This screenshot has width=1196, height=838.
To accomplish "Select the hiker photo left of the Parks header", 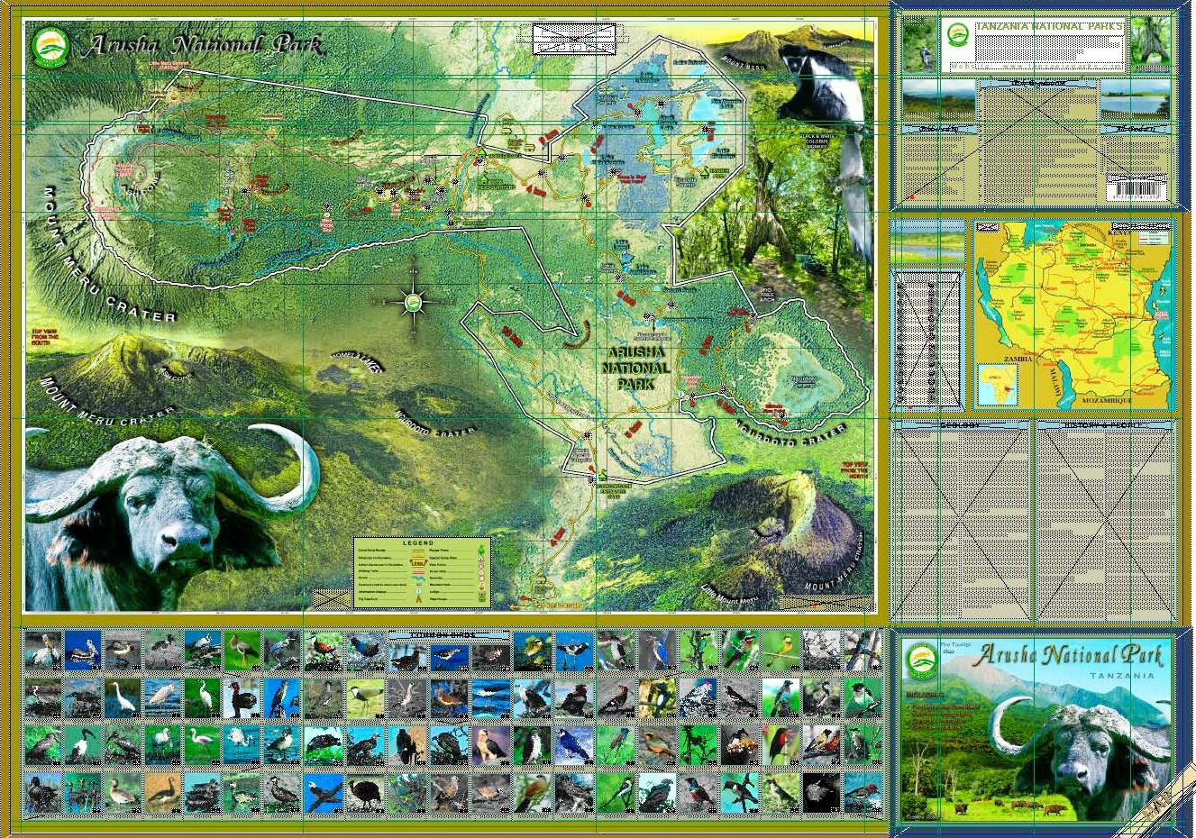I will pyautogui.click(x=920, y=46).
